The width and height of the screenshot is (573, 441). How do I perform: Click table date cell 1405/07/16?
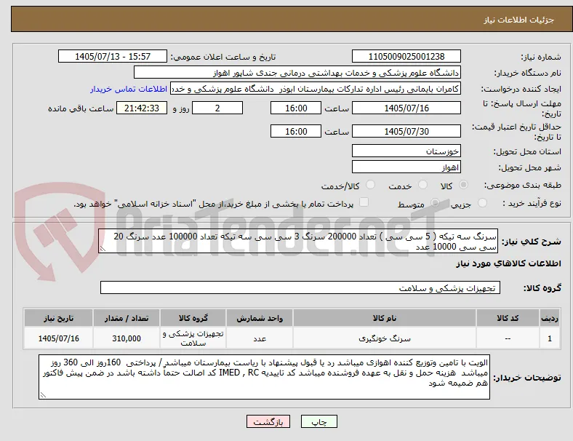coord(58,338)
